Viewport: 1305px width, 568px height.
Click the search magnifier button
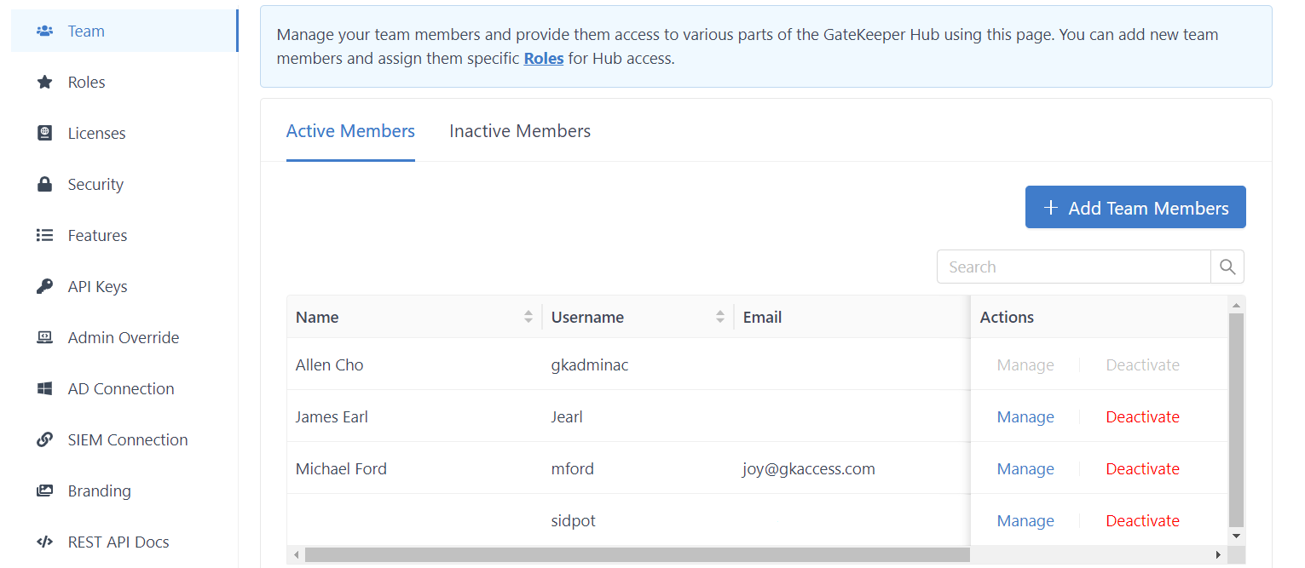(x=1227, y=267)
